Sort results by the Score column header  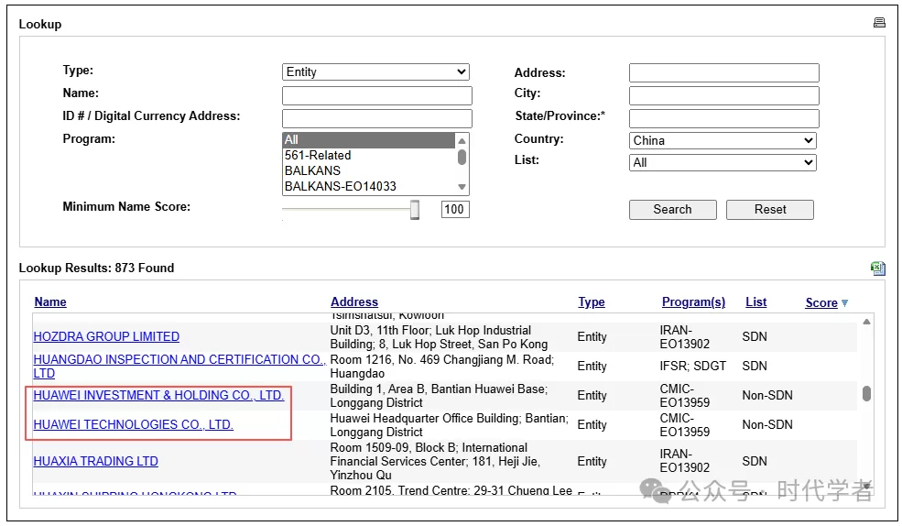821,302
